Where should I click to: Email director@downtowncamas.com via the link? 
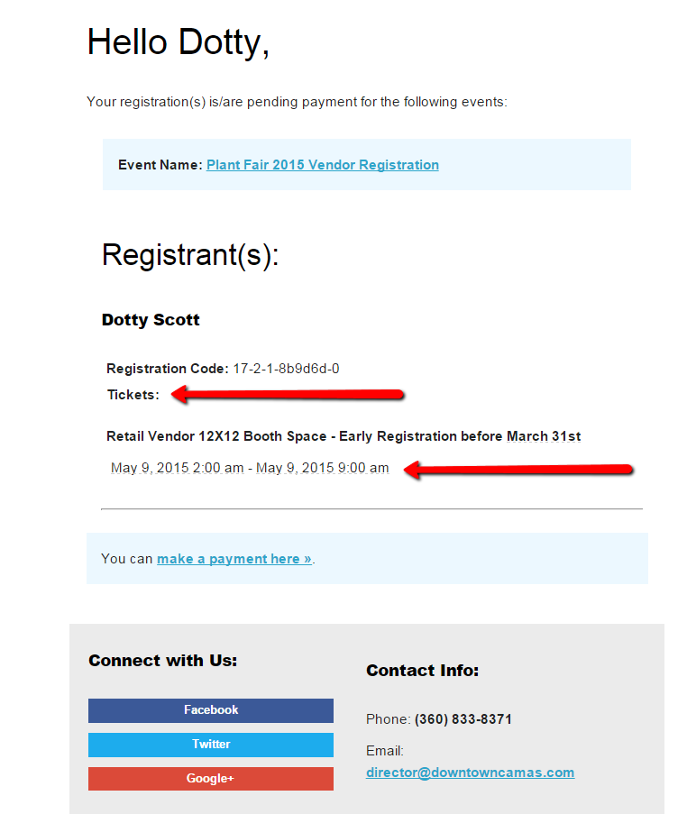coord(470,773)
